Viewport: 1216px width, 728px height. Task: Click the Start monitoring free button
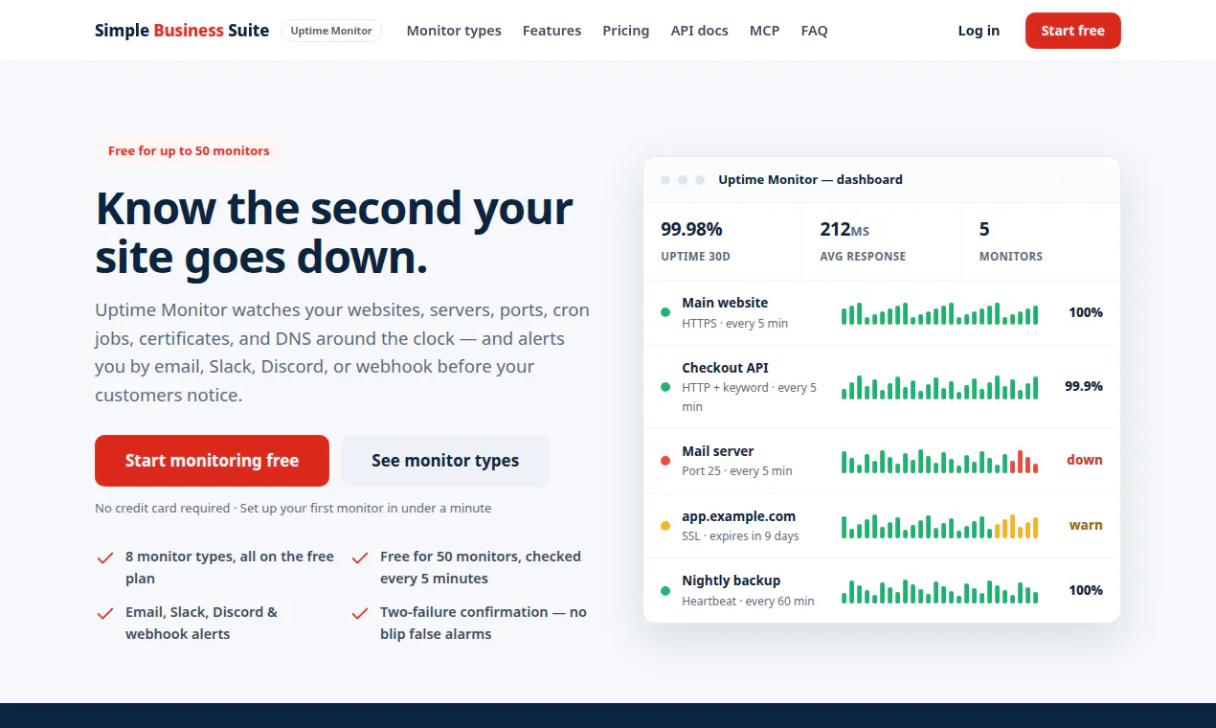coord(212,461)
